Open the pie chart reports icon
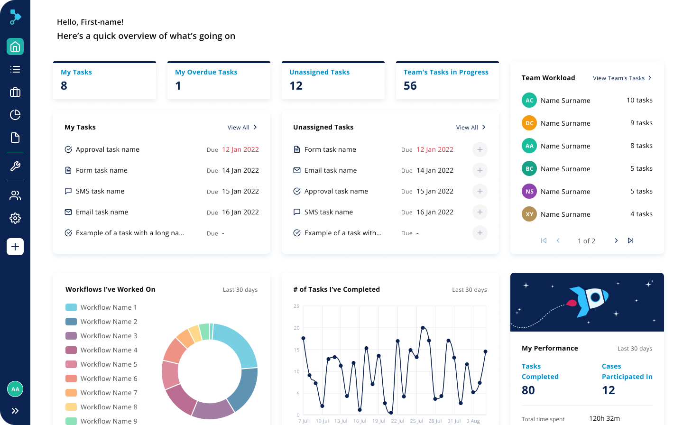The width and height of the screenshot is (683, 425). (15, 115)
